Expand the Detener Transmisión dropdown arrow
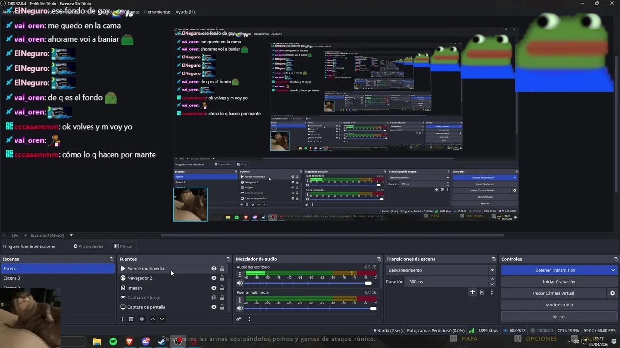The image size is (620, 348). [613, 270]
